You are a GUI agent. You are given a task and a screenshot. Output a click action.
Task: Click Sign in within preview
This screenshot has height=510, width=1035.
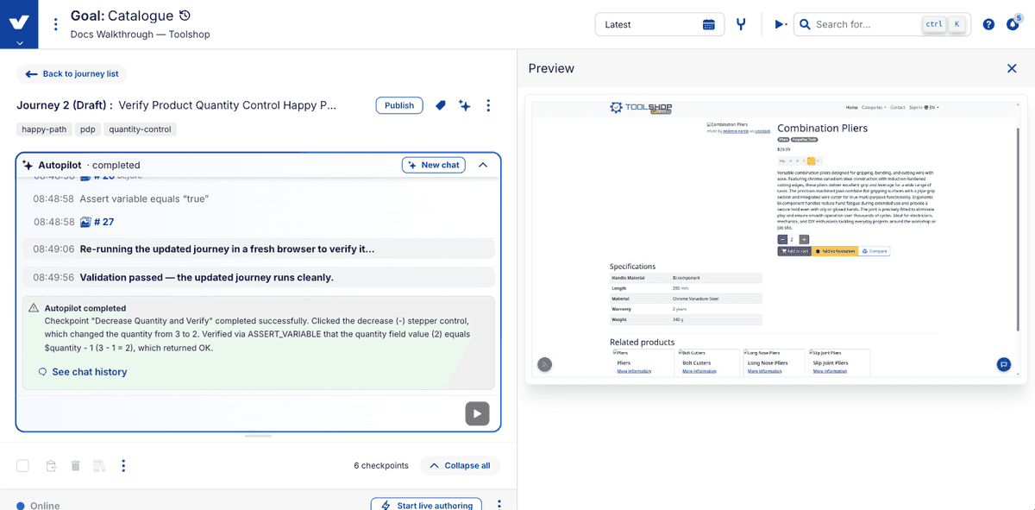(x=914, y=108)
